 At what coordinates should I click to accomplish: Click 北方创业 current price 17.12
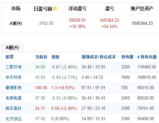(40, 119)
